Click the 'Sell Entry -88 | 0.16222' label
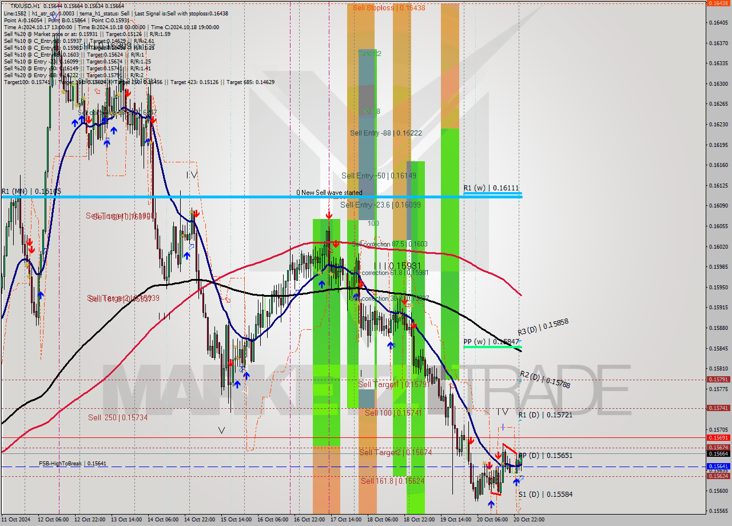The width and height of the screenshot is (732, 526). point(386,133)
